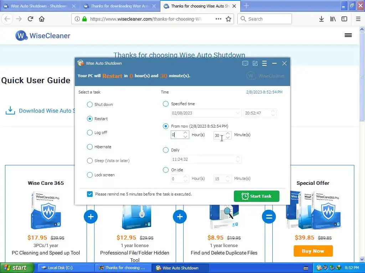The image size is (365, 273).
Task: Click the page vertical scrollbar thumb
Action: [362, 77]
